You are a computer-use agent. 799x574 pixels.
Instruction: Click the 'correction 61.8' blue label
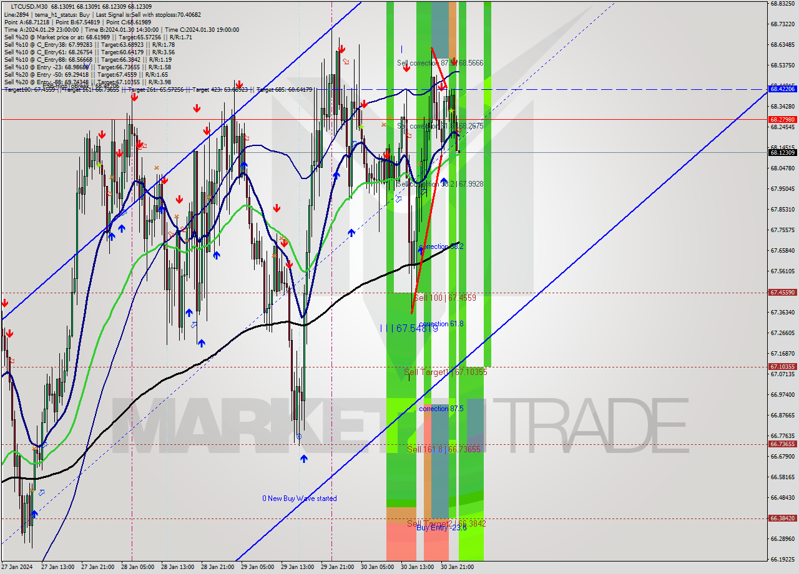(x=441, y=324)
